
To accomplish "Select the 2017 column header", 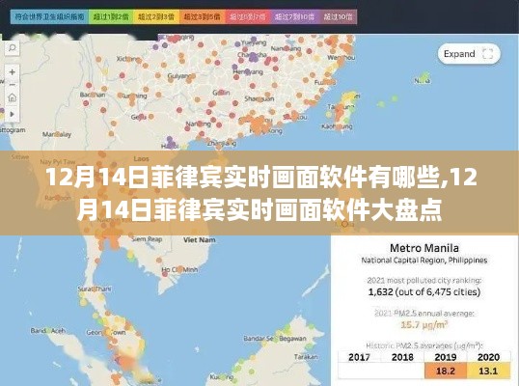I will 359,357.
